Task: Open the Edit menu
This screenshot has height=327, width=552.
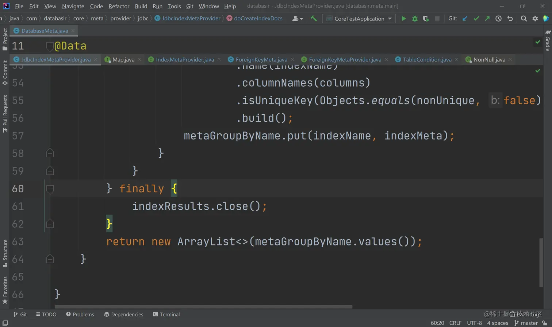Action: pyautogui.click(x=34, y=6)
